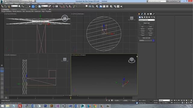Click the Select Object tool
The width and height of the screenshot is (193, 108).
coord(19,6)
